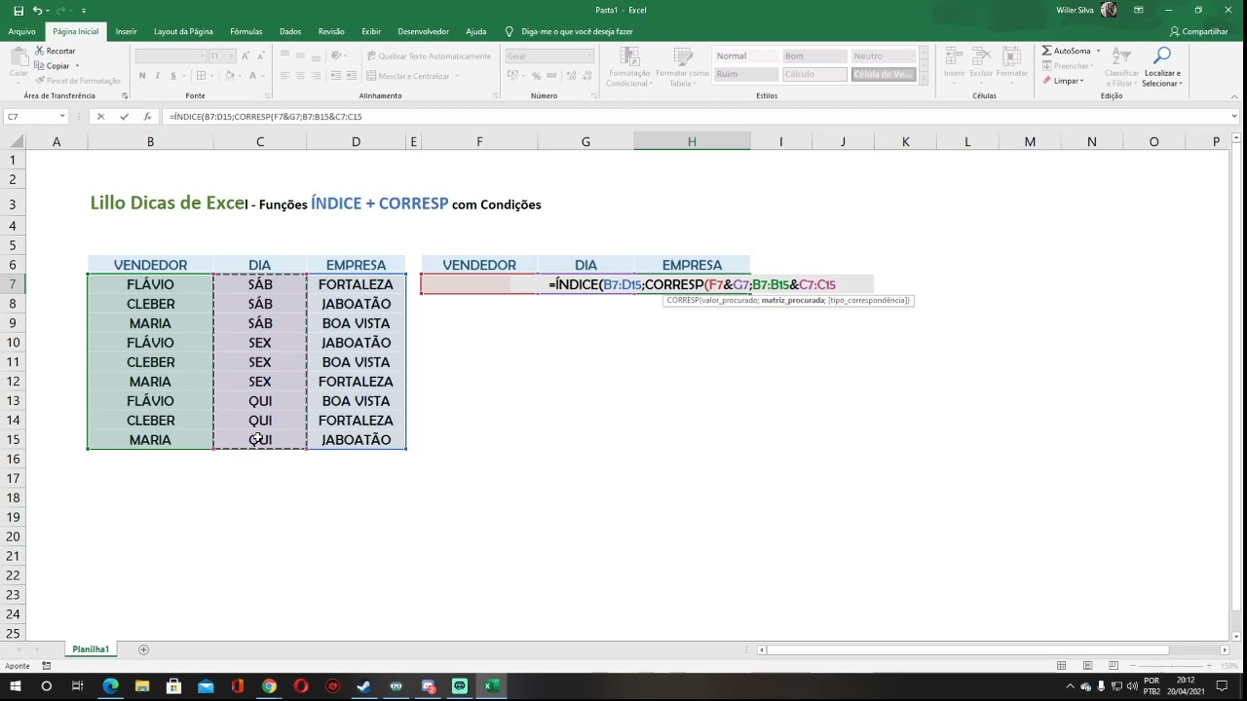Open the Name Box dropdown
The height and width of the screenshot is (701, 1247).
point(62,116)
